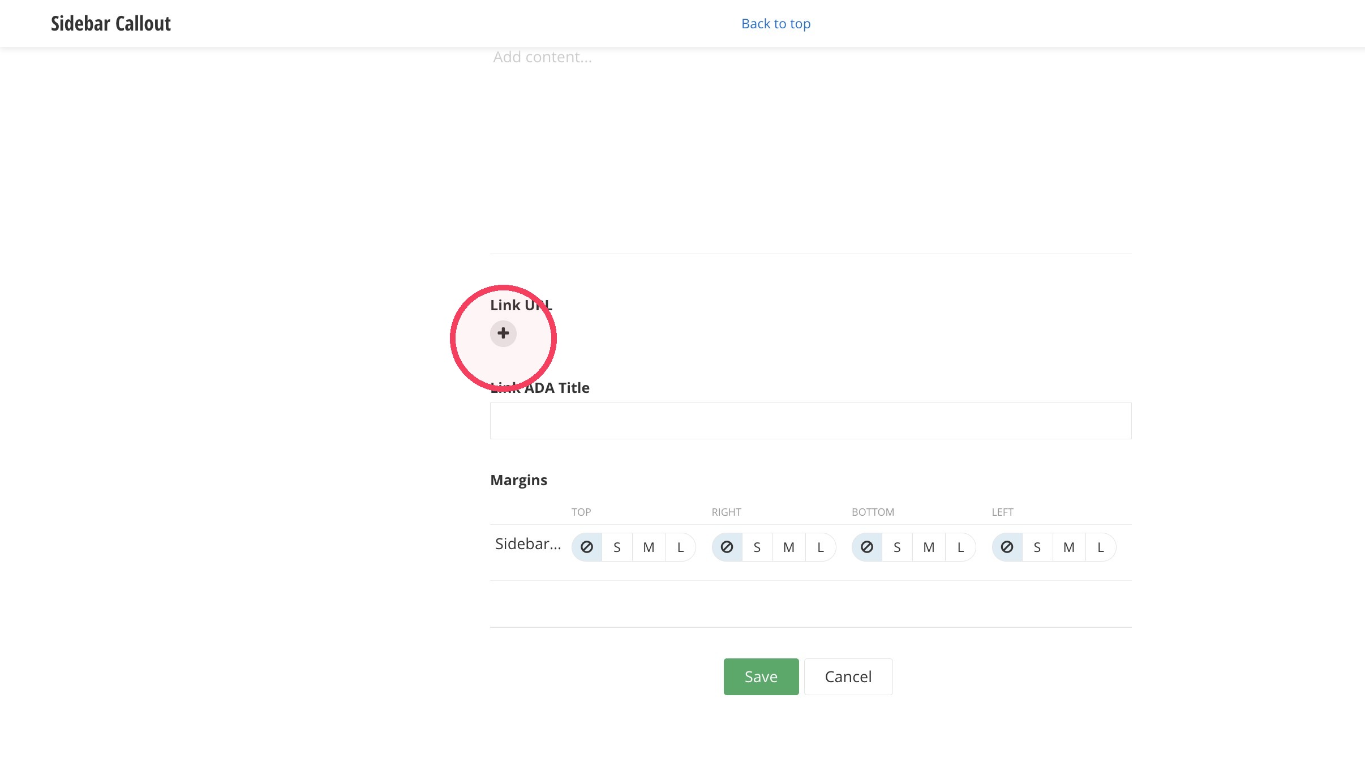Set Top margin to M
Screen dimensions: 1365x762
[x=649, y=547]
